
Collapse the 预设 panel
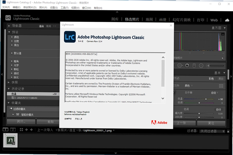[x=9, y=32]
